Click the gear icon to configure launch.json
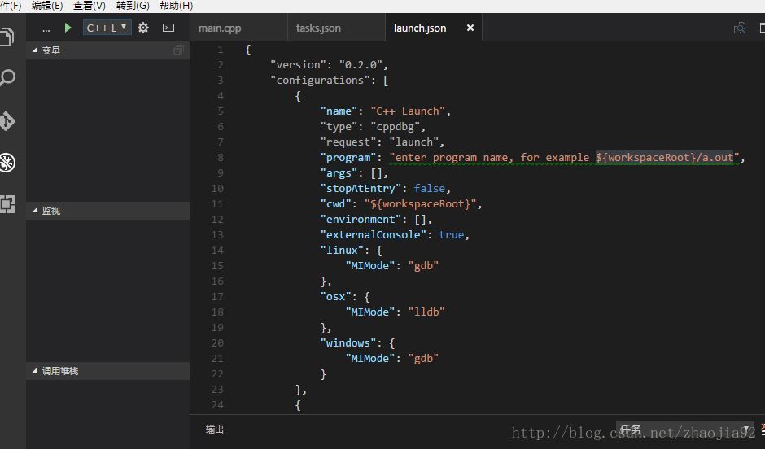Image resolution: width=765 pixels, height=449 pixels. click(143, 28)
